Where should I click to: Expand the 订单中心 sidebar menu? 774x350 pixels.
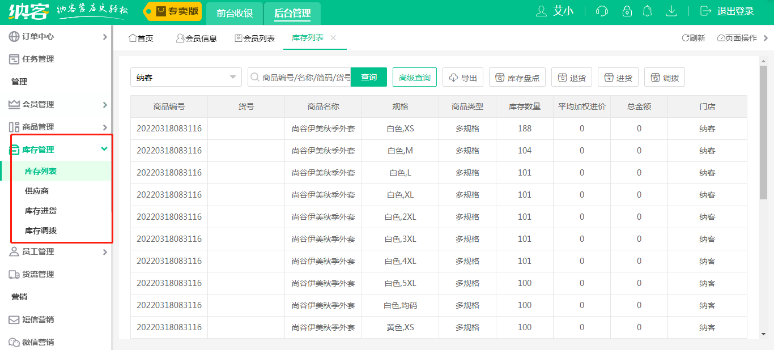point(57,36)
